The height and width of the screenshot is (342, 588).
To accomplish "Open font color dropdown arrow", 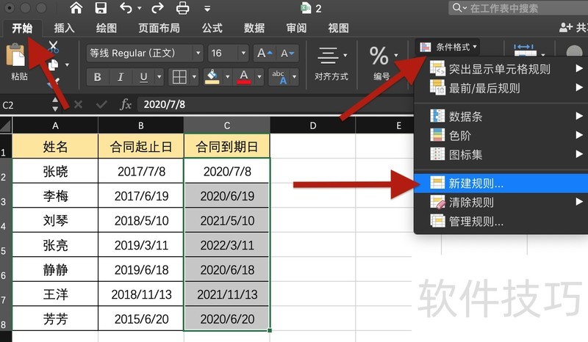I will click(259, 77).
